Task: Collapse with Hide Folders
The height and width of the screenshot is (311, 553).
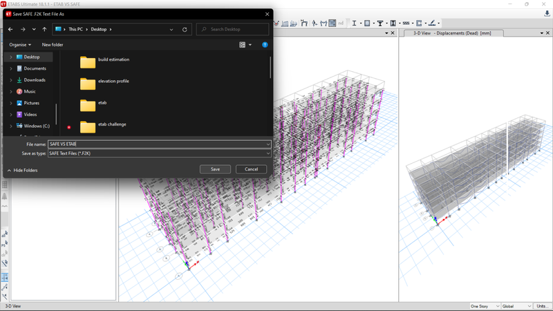Action: (x=22, y=170)
